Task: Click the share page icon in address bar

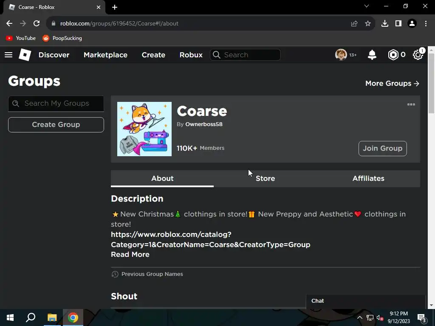Action: coord(354,24)
